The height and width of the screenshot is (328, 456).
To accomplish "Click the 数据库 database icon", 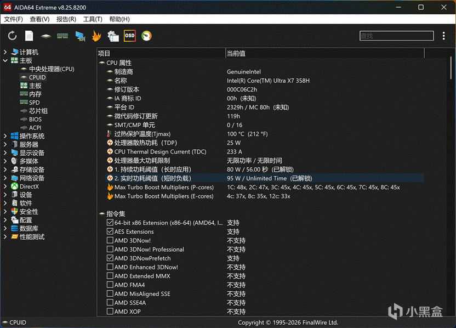I will click(x=15, y=229).
